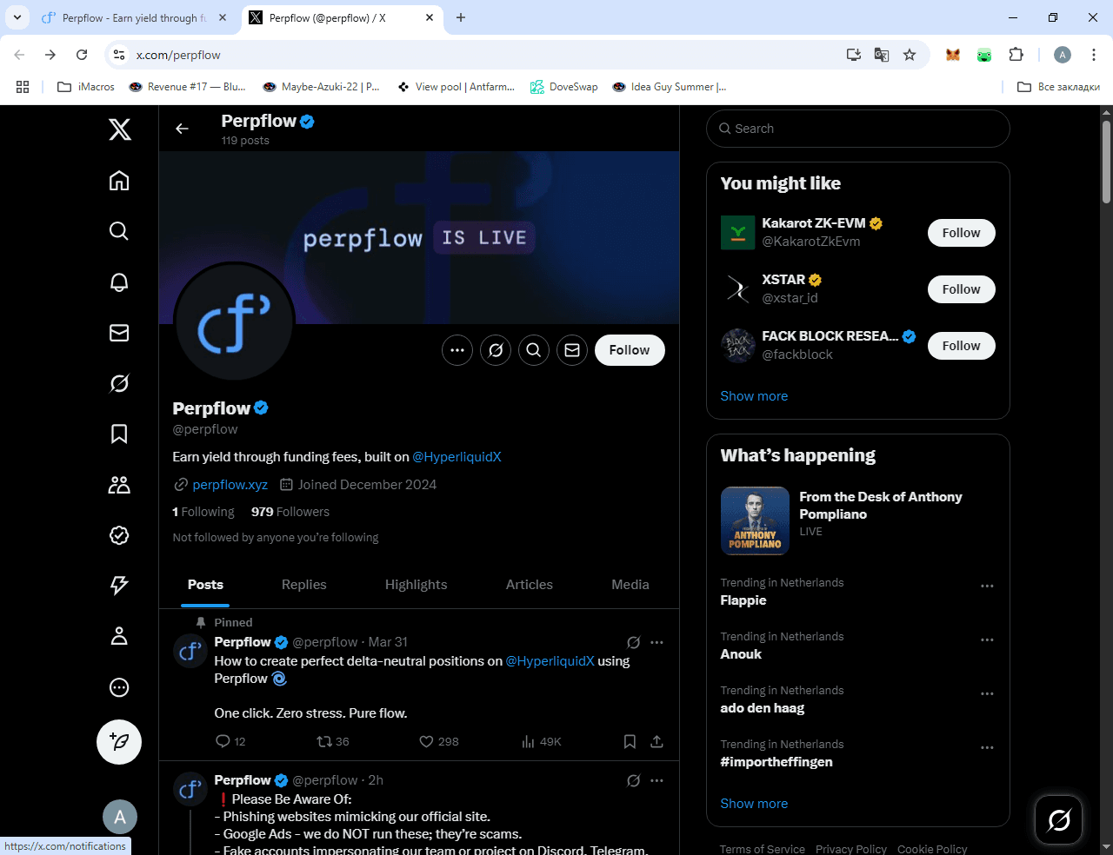Image resolution: width=1113 pixels, height=855 pixels.
Task: Follow FACK BLOCK RESEARCH account
Action: coord(961,346)
